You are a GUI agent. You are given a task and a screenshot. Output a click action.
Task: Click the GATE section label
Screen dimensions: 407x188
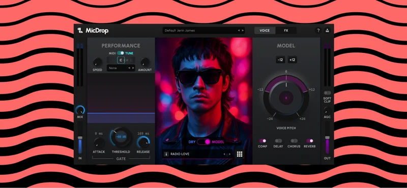[121, 159]
